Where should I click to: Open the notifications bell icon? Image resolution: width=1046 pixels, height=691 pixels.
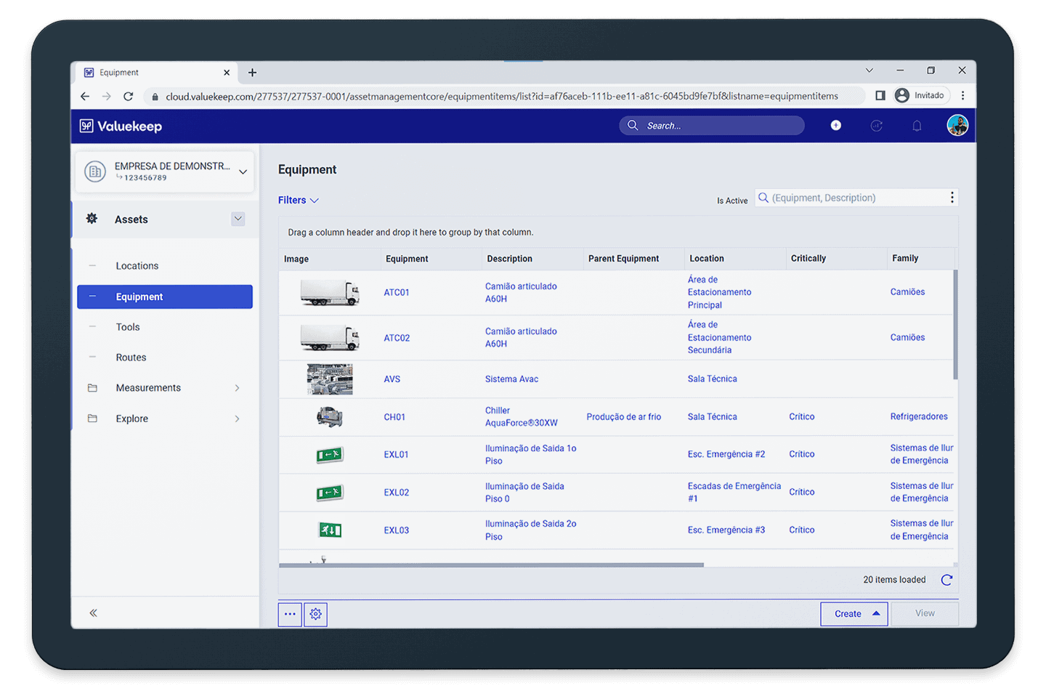point(917,126)
